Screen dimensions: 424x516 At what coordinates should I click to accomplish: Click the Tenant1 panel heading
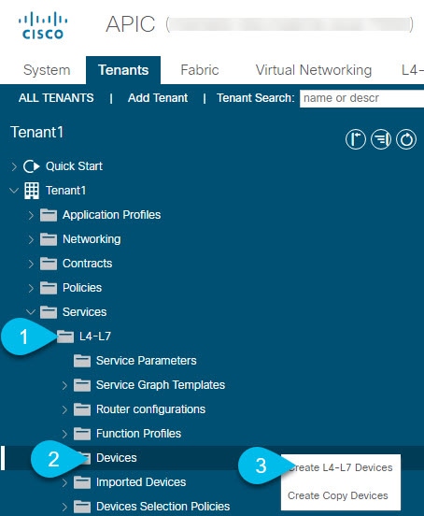[x=36, y=133]
